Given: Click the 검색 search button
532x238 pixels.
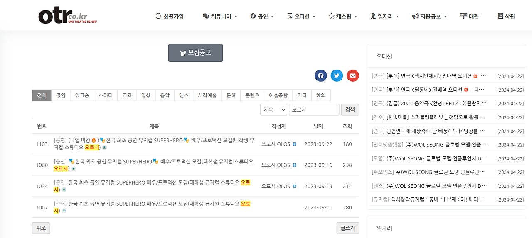Looking at the screenshot, I should click(x=350, y=109).
